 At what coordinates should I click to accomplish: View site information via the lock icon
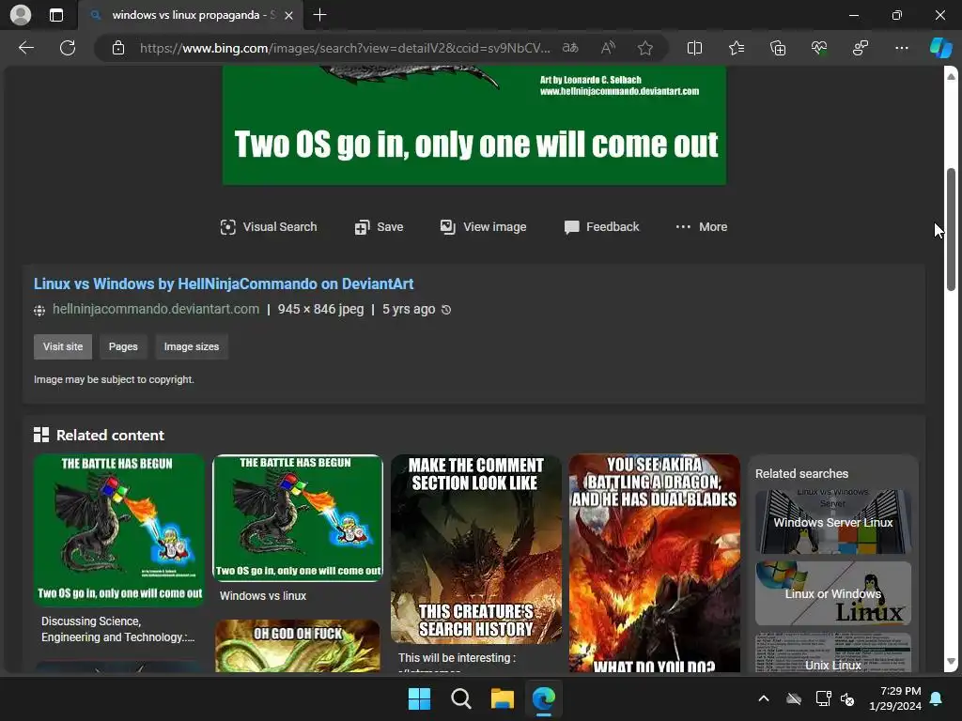point(118,48)
